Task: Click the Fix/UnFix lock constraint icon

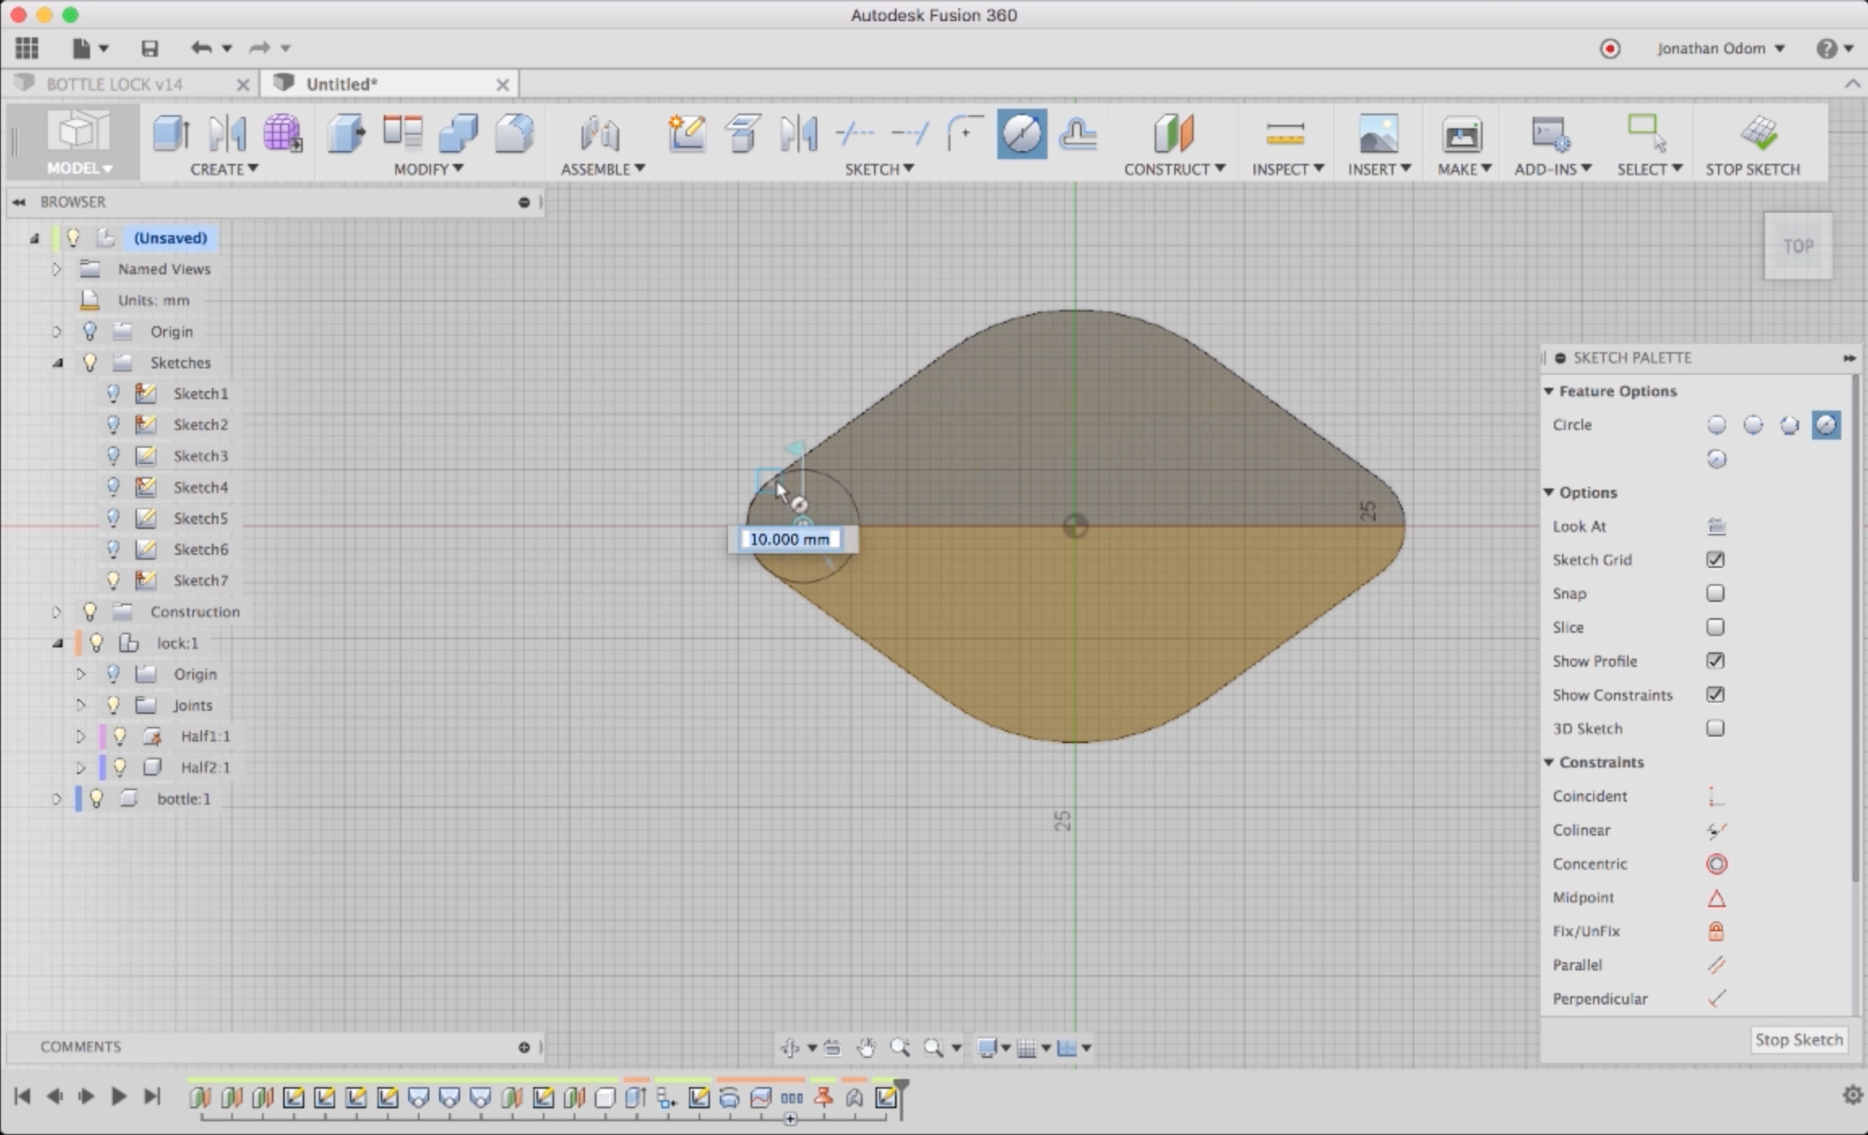Action: tap(1715, 931)
